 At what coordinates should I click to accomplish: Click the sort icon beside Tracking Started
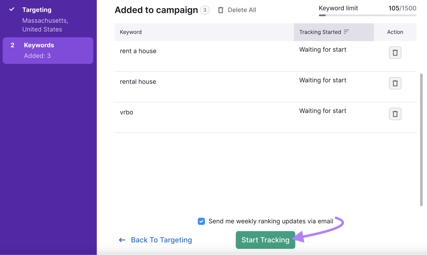click(346, 32)
